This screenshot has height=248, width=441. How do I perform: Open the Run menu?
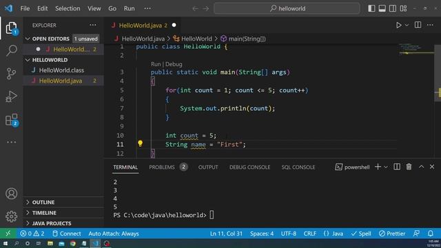coord(129,8)
